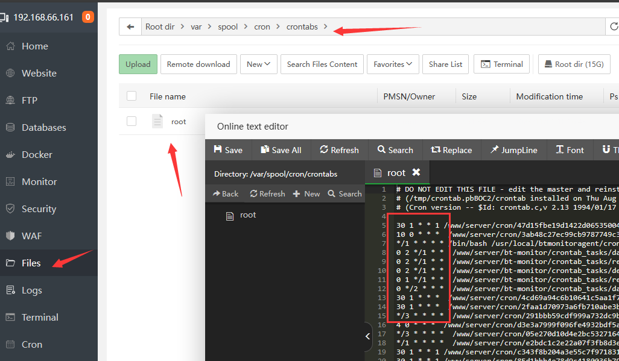This screenshot has height=361, width=619.
Task: Click the 'PMSN/Owner' column header
Action: (409, 96)
